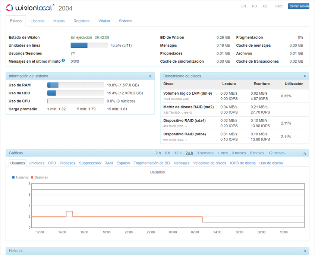The height and width of the screenshot is (255, 315).
Task: Click the 0% Fragmentación value
Action: click(300, 37)
